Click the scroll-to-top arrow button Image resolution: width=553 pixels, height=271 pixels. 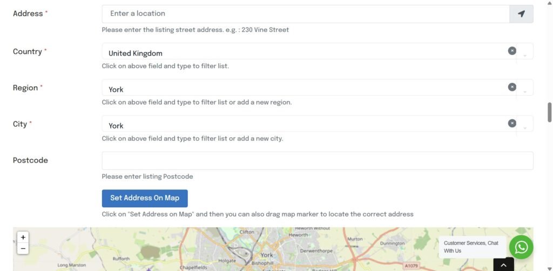pos(503,265)
